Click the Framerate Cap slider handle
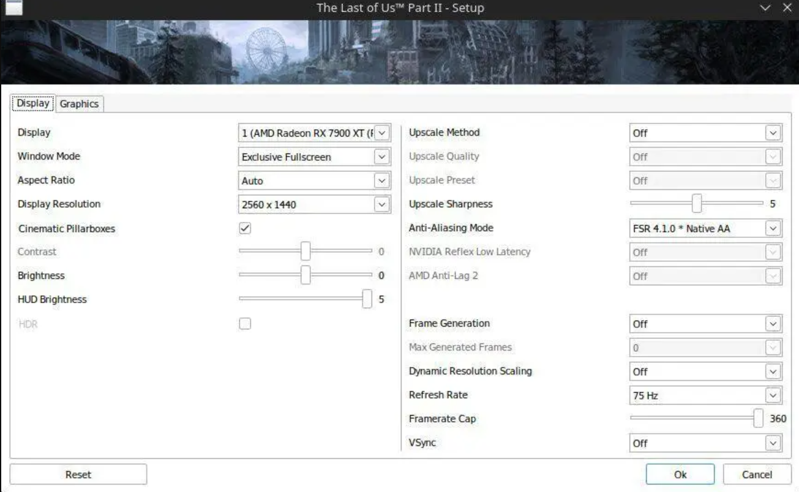The height and width of the screenshot is (492, 799). [x=759, y=419]
